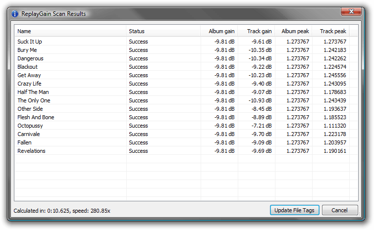The image size is (374, 230).
Task: Select the Bury Me track row
Action: [186, 50]
